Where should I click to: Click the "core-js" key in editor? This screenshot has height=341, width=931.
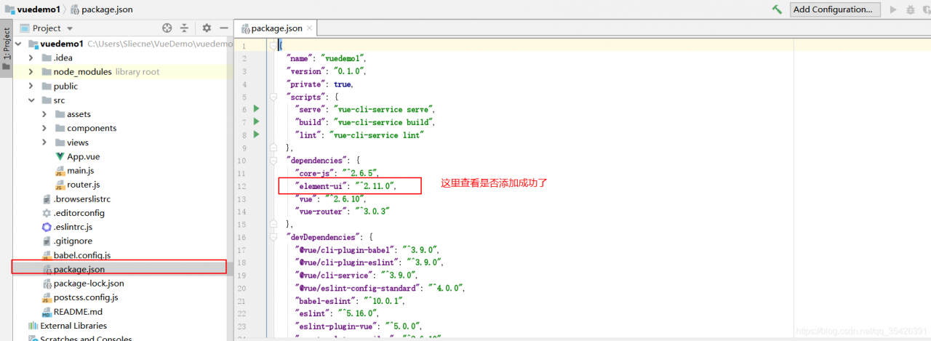click(315, 173)
